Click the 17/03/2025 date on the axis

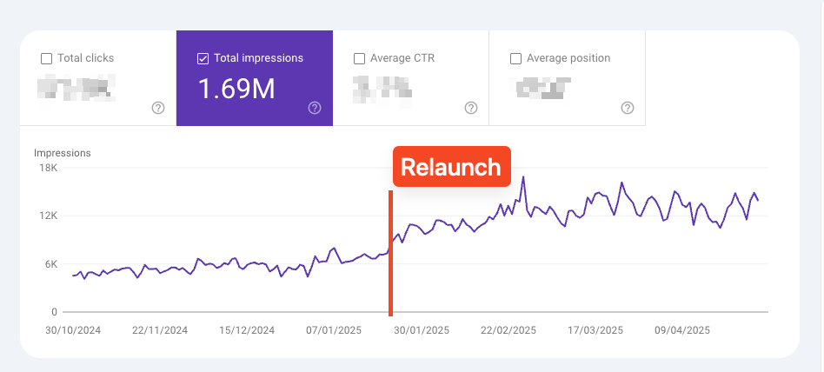tap(595, 330)
